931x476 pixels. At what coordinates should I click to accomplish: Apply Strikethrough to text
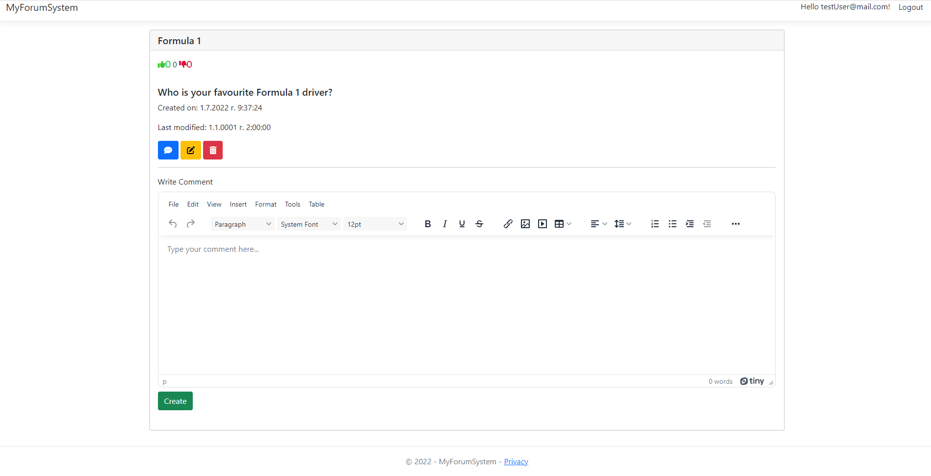click(479, 224)
